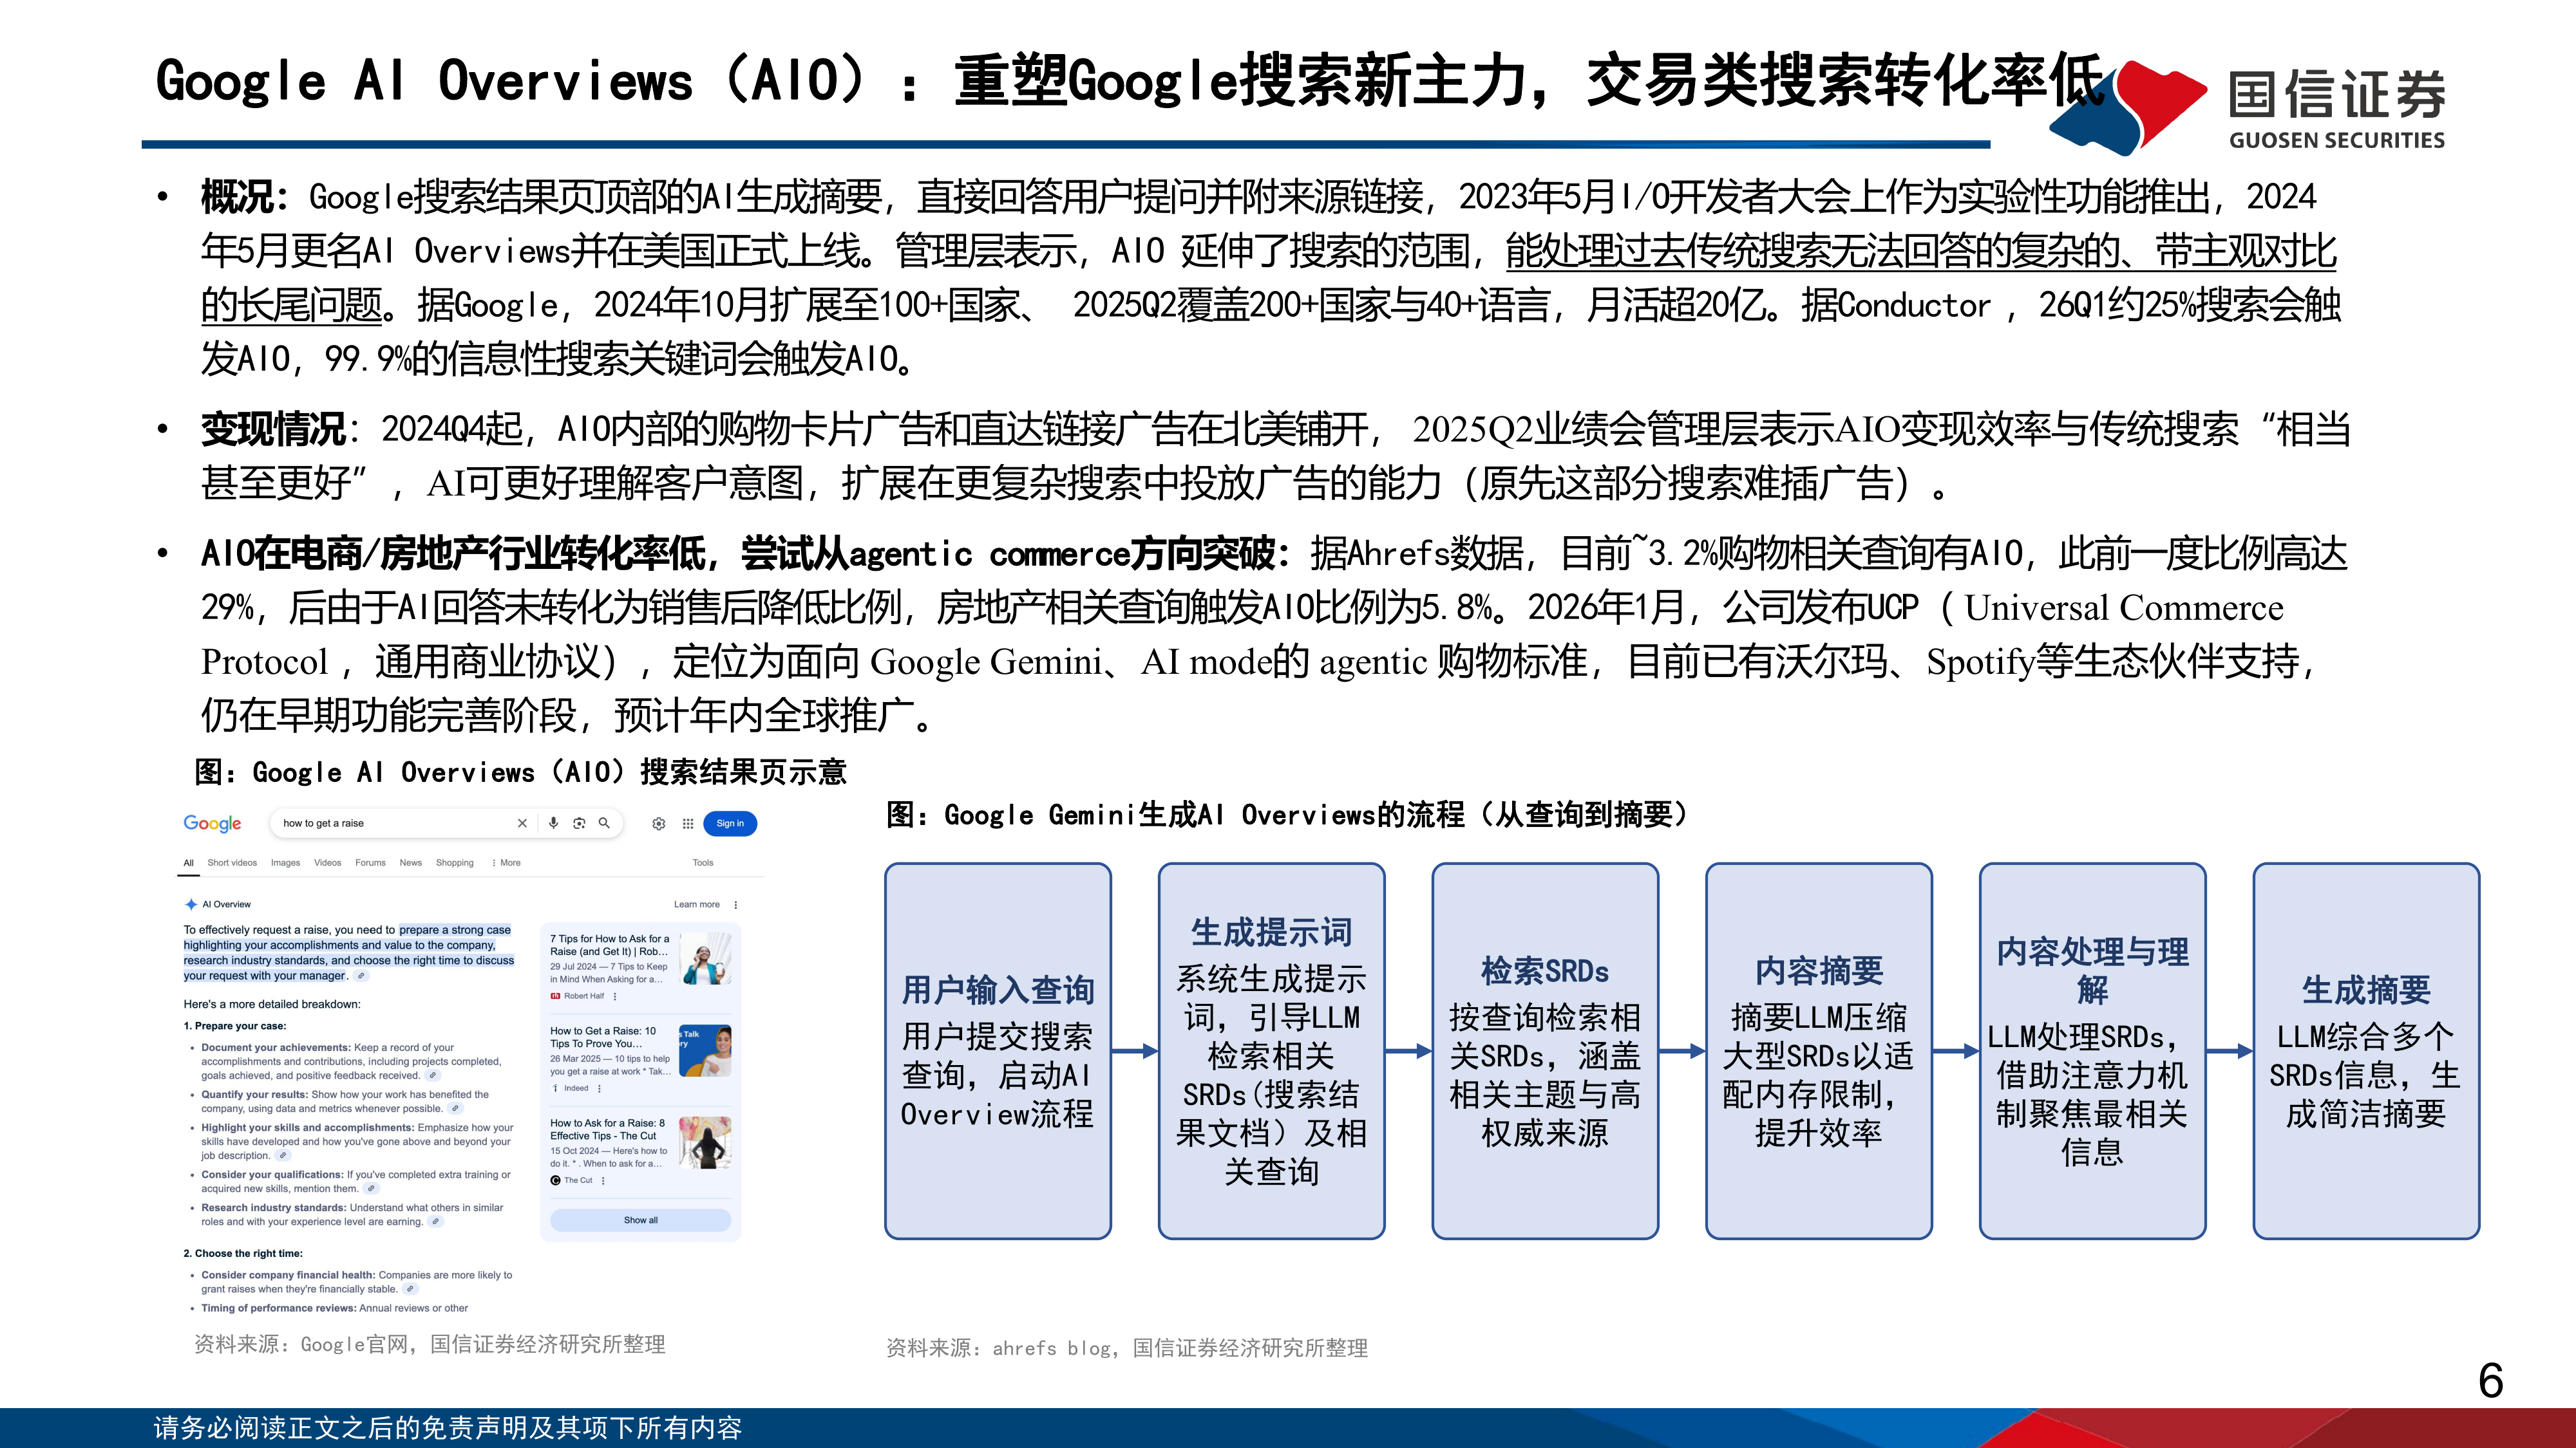
Task: Click the link chip after 'your manager'
Action: pyautogui.click(x=361, y=976)
